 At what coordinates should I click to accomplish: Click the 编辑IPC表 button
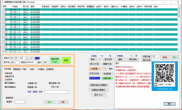[x=107, y=64]
